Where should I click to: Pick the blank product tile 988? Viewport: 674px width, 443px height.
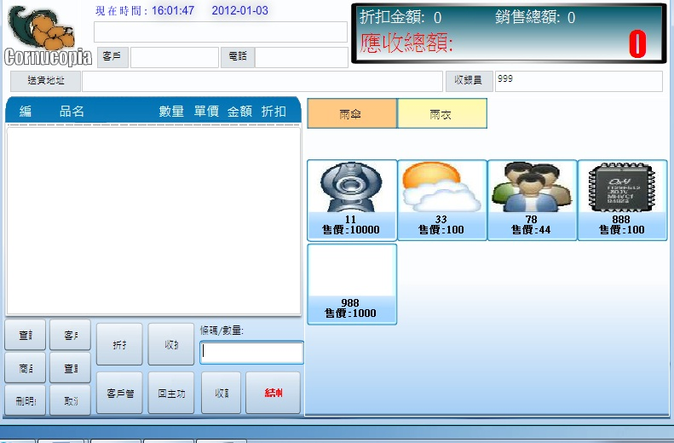pyautogui.click(x=351, y=283)
